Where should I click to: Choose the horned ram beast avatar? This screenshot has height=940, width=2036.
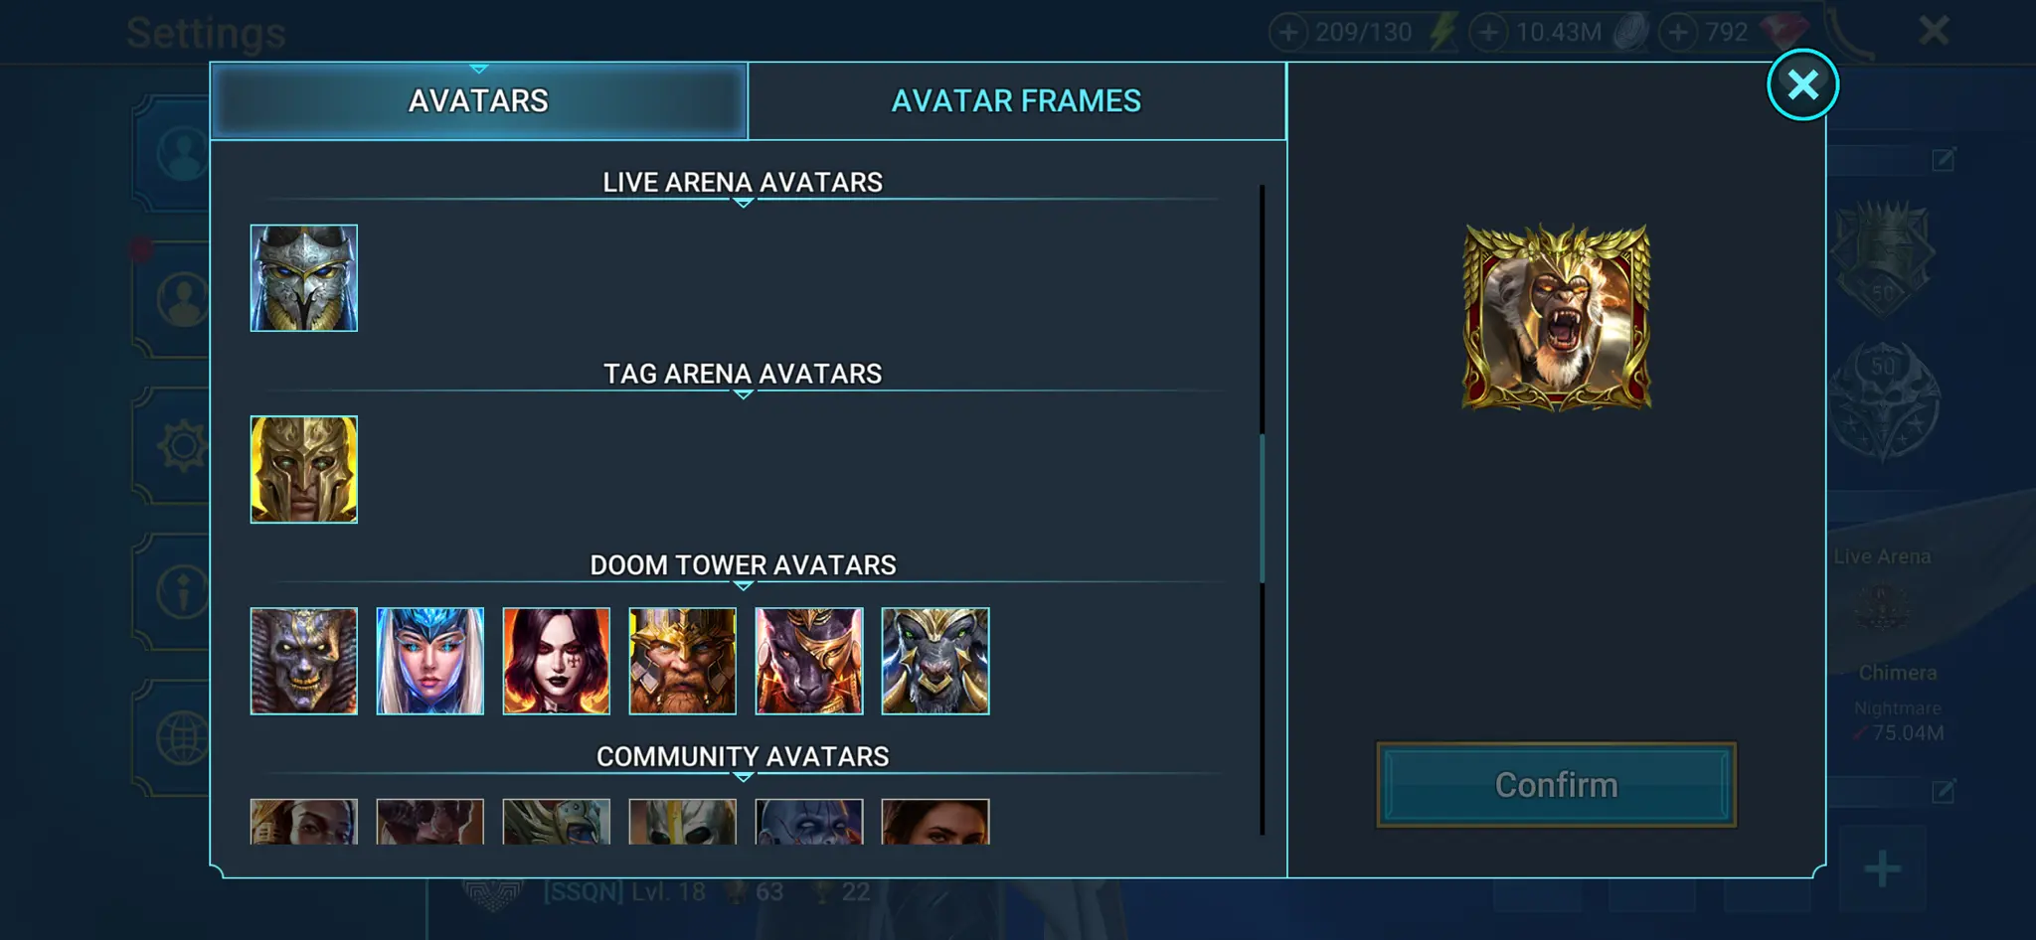pyautogui.click(x=935, y=661)
